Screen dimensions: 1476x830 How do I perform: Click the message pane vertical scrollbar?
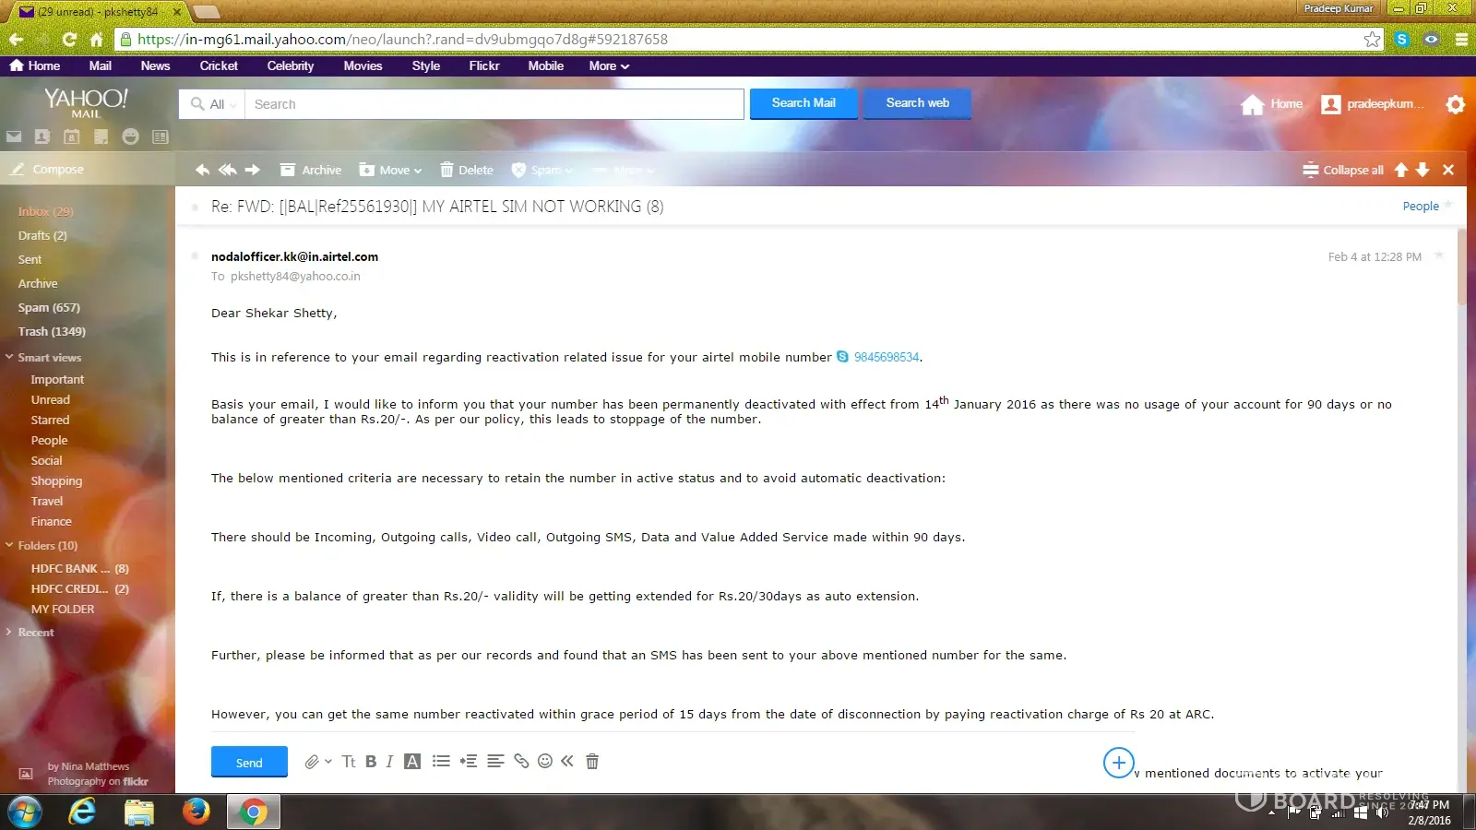click(1462, 267)
